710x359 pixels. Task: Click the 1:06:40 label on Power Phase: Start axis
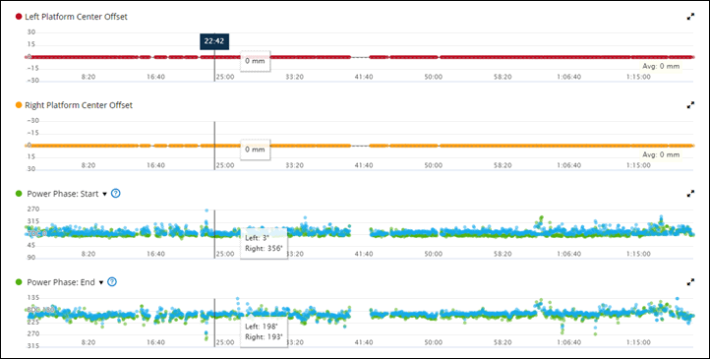point(568,255)
